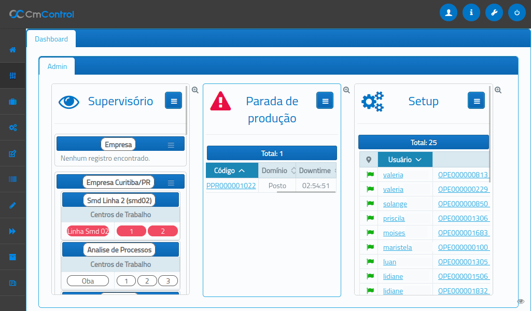Click the horizontal scrollbar under the Parada table
Viewport: 531px width, 311px height.
305,192
